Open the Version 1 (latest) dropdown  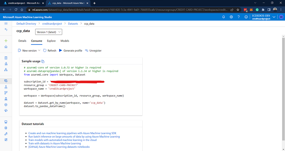pyautogui.click(x=49, y=32)
